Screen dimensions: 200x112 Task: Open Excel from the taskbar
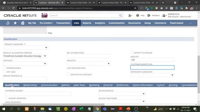[81, 109]
